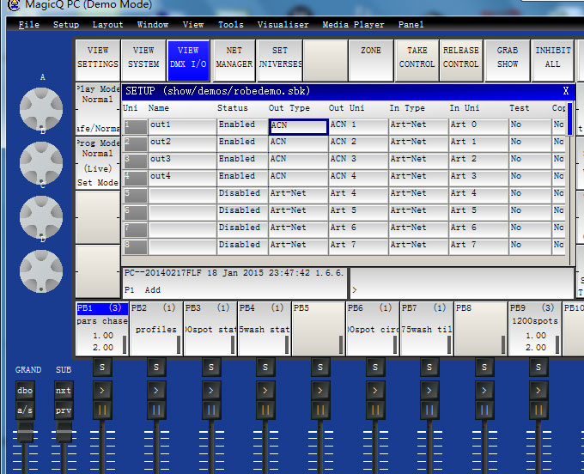Click encoder wheel A

click(41, 109)
